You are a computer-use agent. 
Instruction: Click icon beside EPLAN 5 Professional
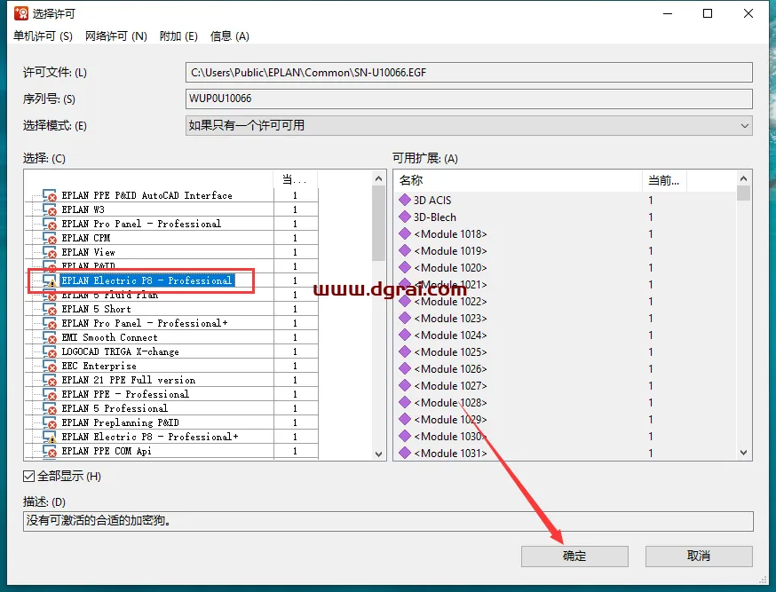(50, 408)
